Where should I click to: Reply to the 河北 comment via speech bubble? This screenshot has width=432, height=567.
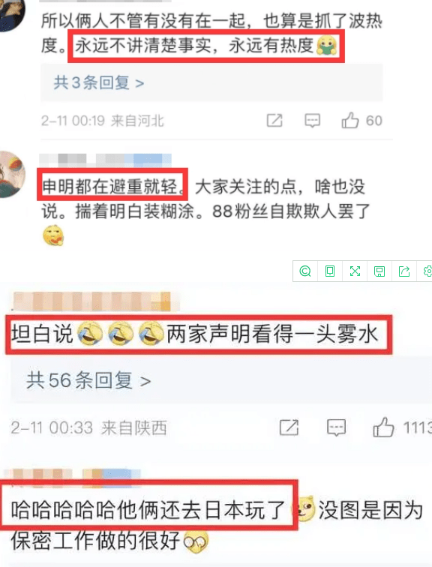point(312,121)
